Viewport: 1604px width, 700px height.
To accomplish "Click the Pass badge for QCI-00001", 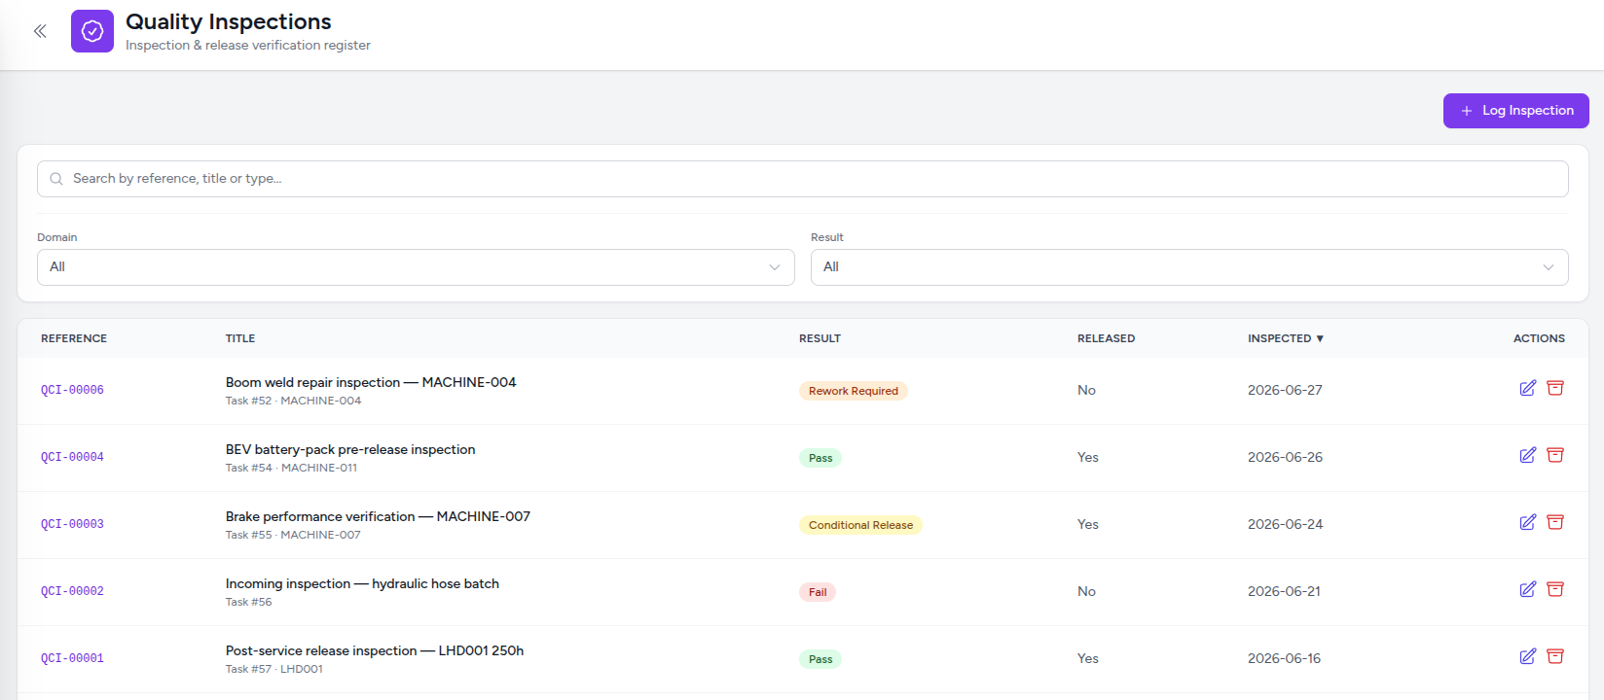I will pos(820,659).
